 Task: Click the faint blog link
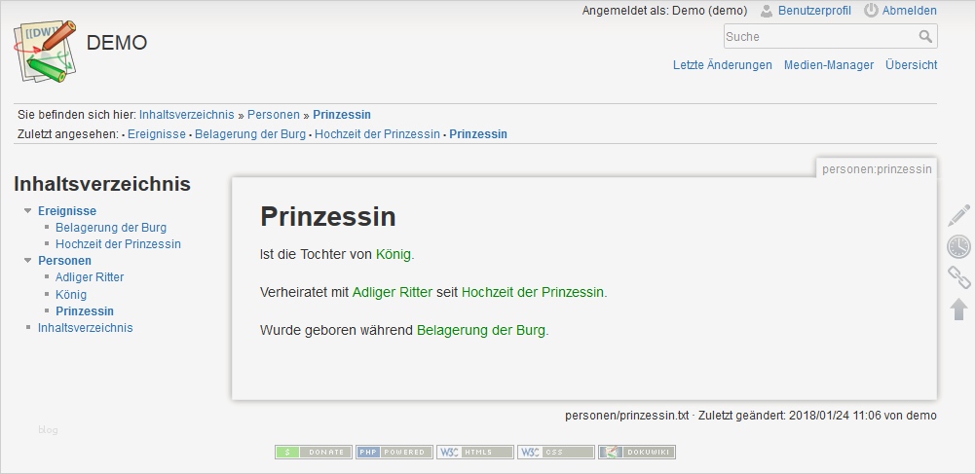click(48, 430)
